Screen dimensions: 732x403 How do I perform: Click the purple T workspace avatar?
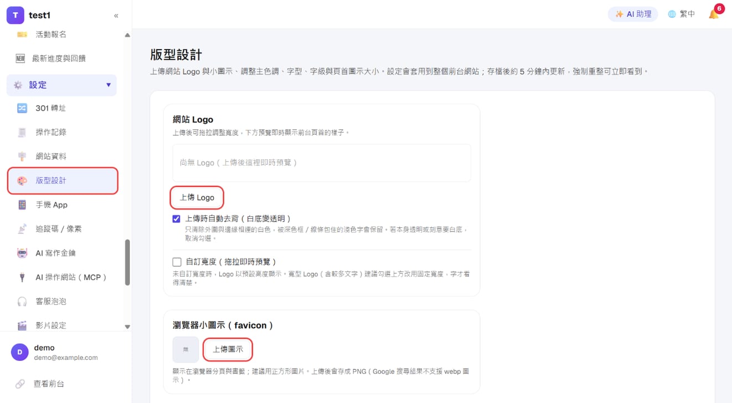coord(15,15)
